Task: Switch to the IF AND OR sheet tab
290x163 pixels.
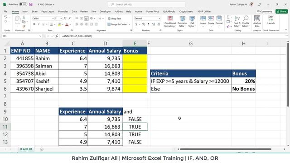Action: (x=26, y=149)
